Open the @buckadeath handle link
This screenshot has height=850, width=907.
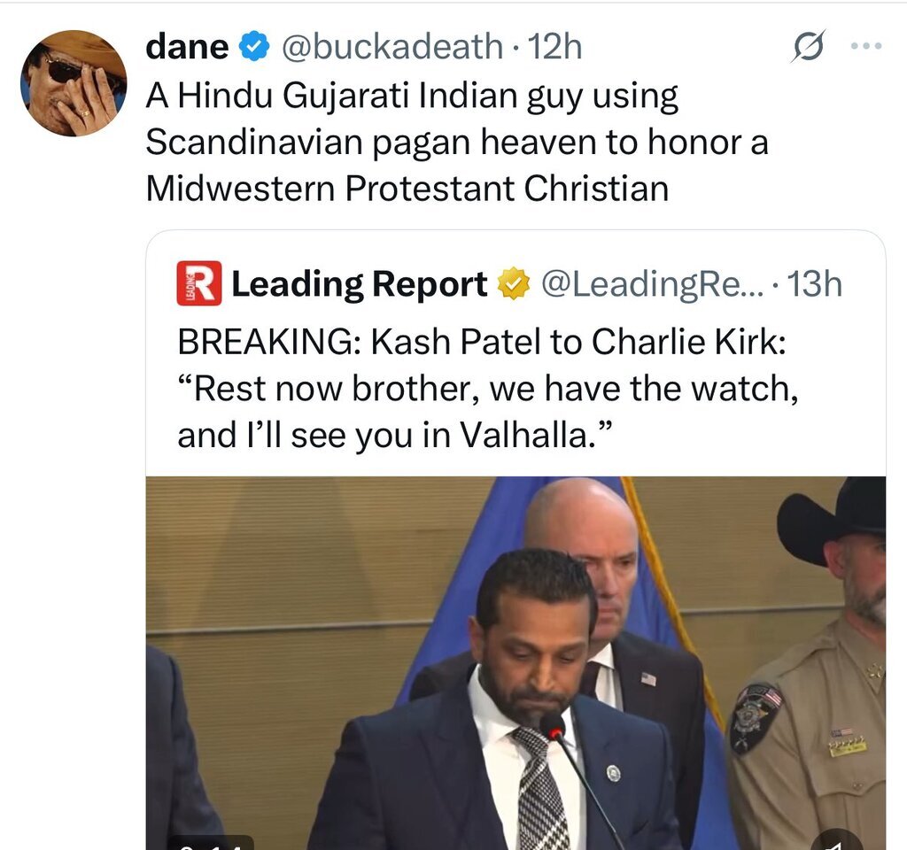(392, 46)
